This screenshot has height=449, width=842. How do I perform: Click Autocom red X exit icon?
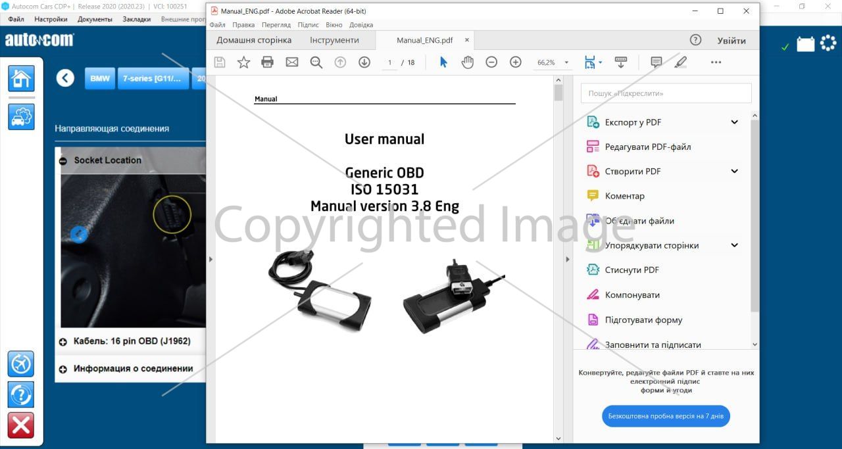(20, 425)
